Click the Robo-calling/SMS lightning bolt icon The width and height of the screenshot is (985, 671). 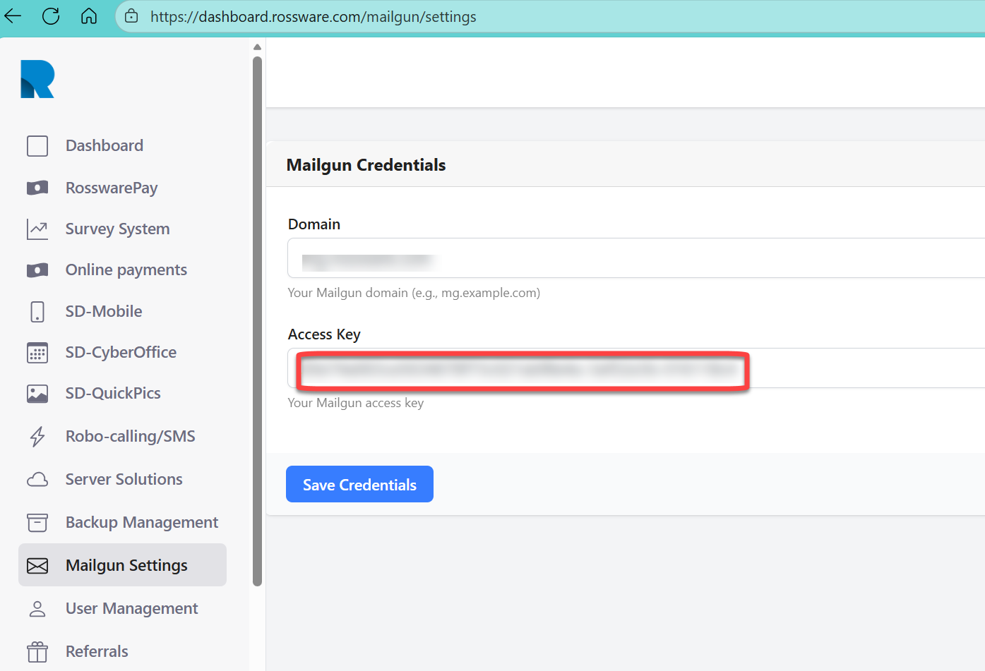[x=37, y=437]
